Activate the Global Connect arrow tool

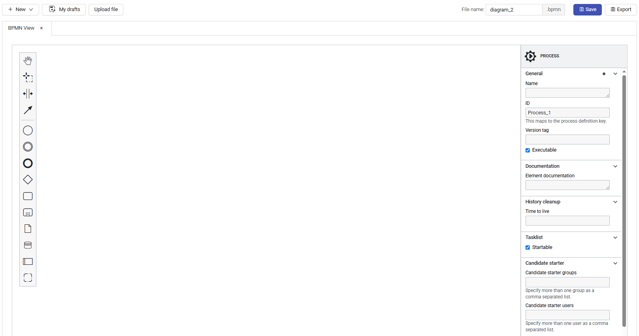(x=28, y=110)
